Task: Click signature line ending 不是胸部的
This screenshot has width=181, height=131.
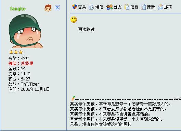Action: [x=118, y=109]
